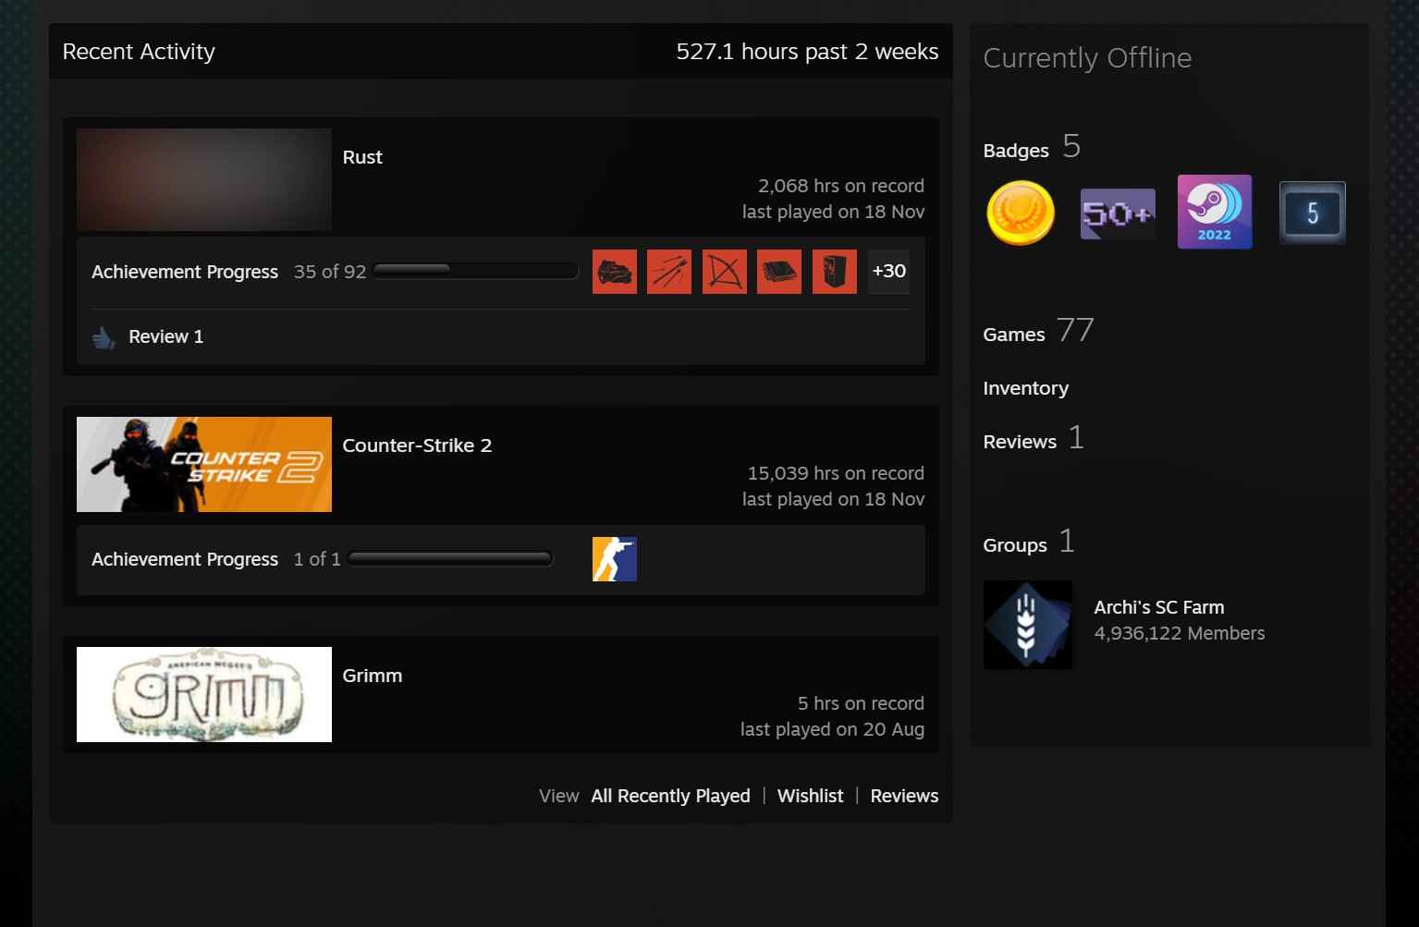Open Archi's SC Farm group page

1158,607
